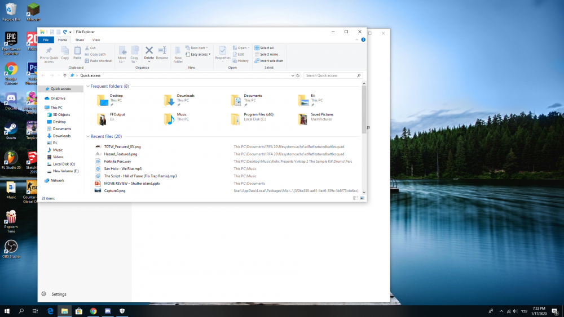Open the Windows Start menu

point(7,311)
